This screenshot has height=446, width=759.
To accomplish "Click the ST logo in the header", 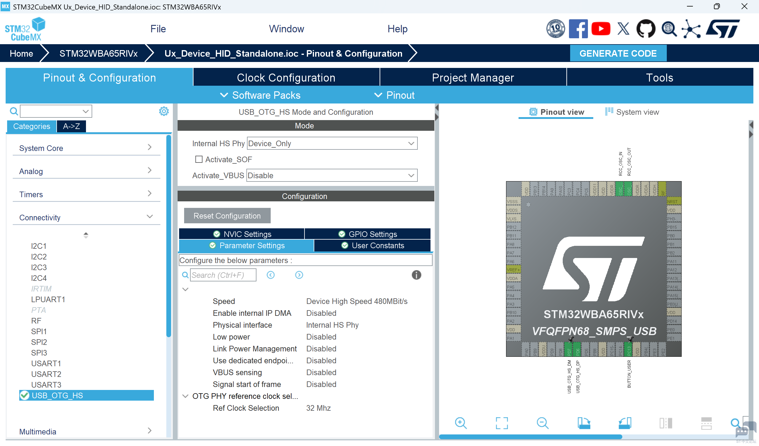I will pyautogui.click(x=723, y=29).
